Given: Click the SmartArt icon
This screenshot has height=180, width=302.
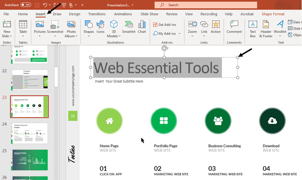Looking at the screenshot, I should [129, 24].
